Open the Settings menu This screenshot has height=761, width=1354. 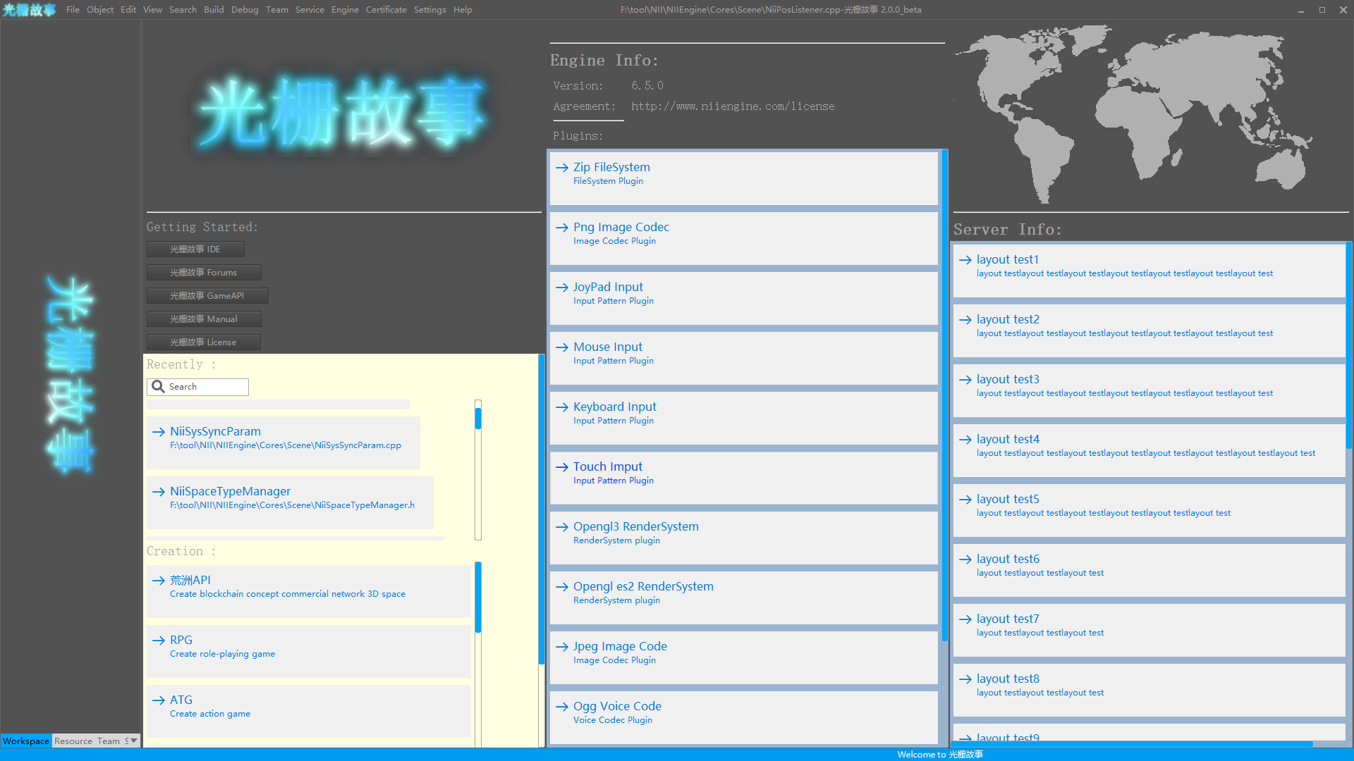[430, 10]
